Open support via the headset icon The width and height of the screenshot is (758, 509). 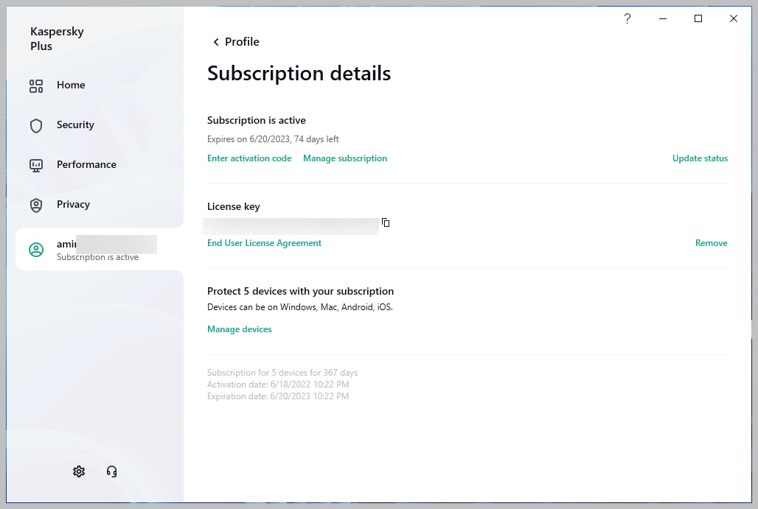pyautogui.click(x=112, y=471)
